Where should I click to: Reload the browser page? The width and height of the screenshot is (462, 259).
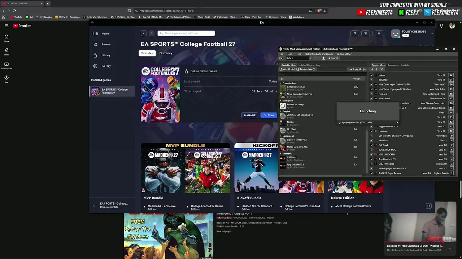(x=14, y=11)
